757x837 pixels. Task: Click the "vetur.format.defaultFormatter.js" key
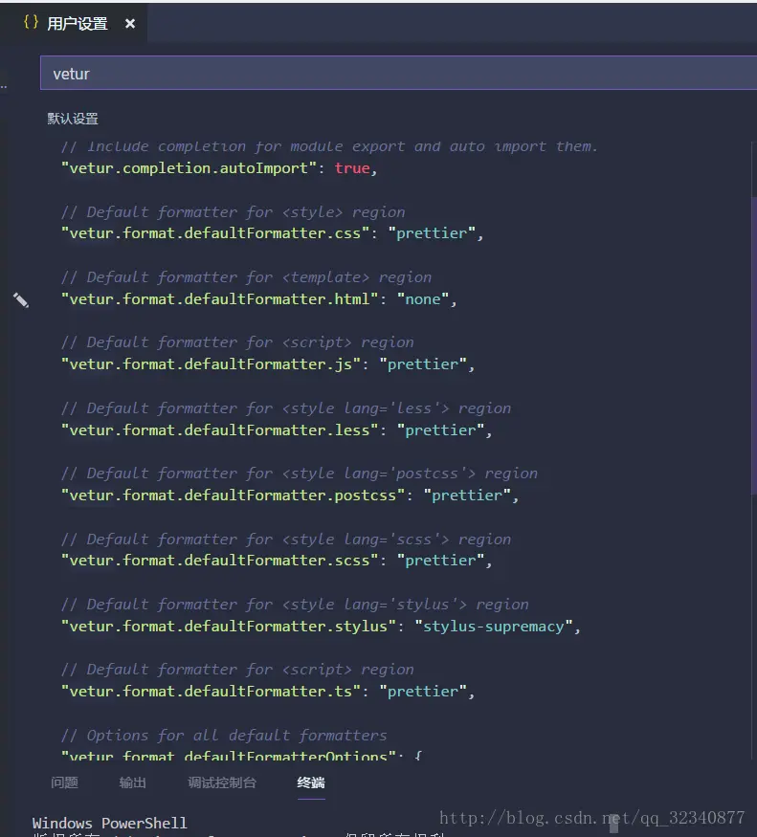pos(211,364)
